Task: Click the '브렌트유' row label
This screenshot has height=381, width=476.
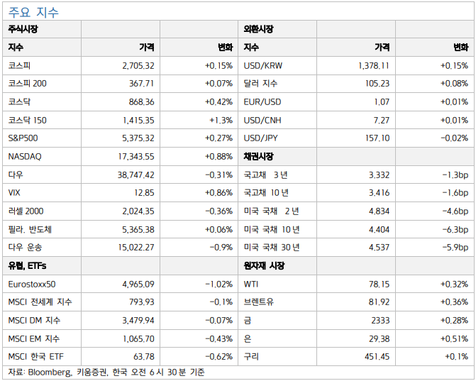Action: point(259,302)
